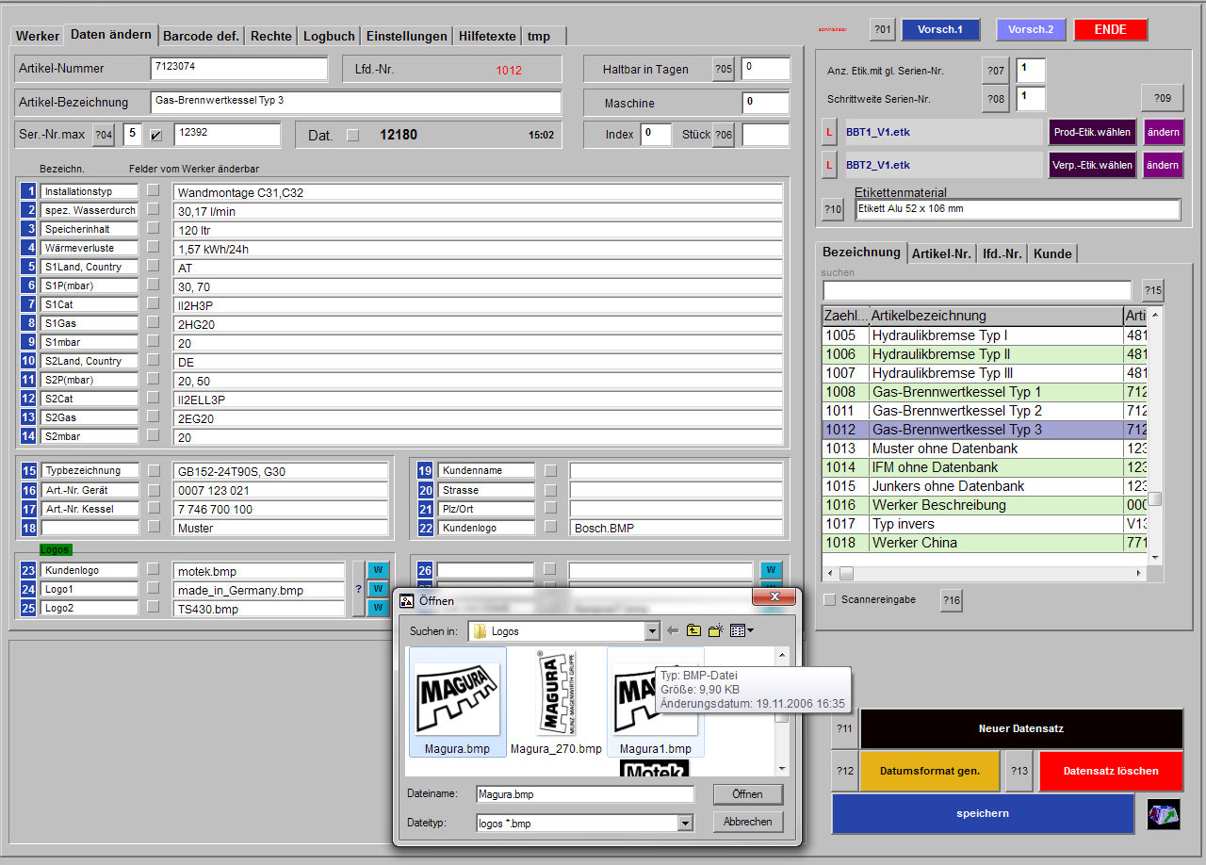The width and height of the screenshot is (1206, 865).
Task: Toggle worker-editable checkbox for Installationstyp
Action: point(154,191)
